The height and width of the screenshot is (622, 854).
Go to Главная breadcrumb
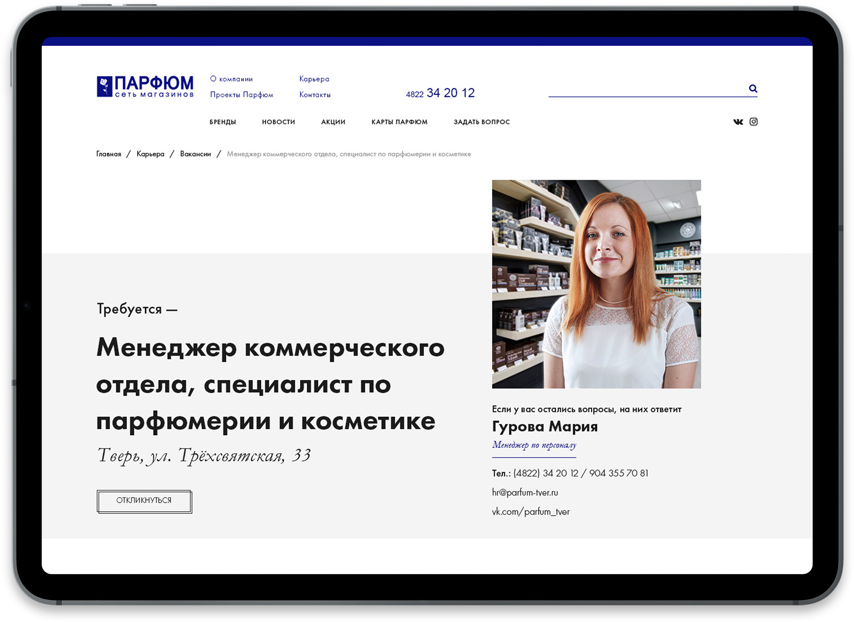[x=109, y=154]
